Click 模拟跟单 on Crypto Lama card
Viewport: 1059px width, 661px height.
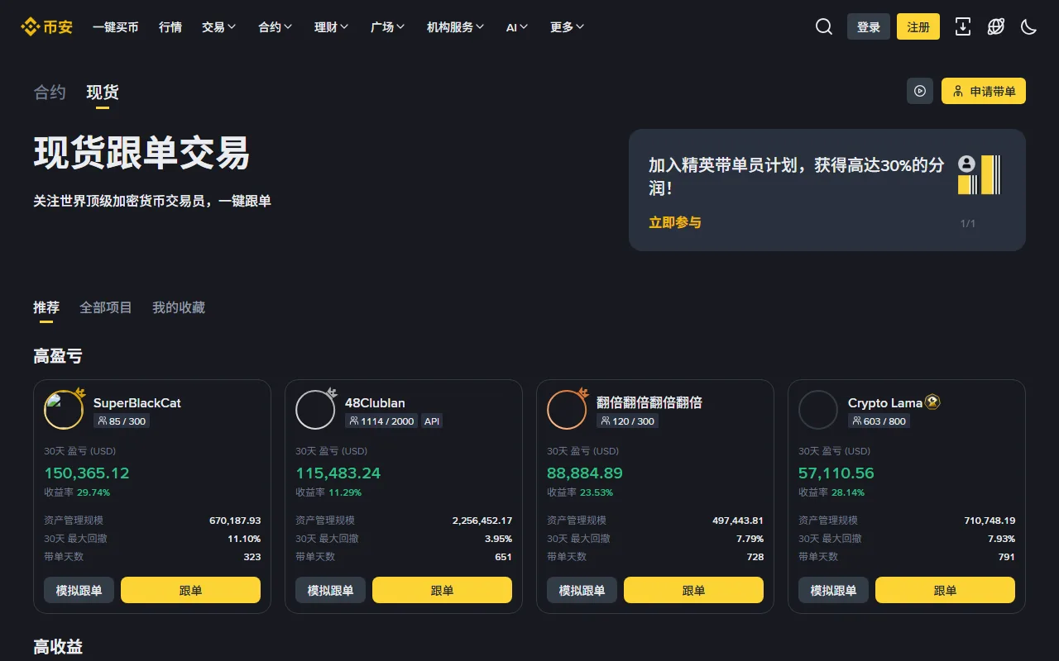pyautogui.click(x=833, y=590)
